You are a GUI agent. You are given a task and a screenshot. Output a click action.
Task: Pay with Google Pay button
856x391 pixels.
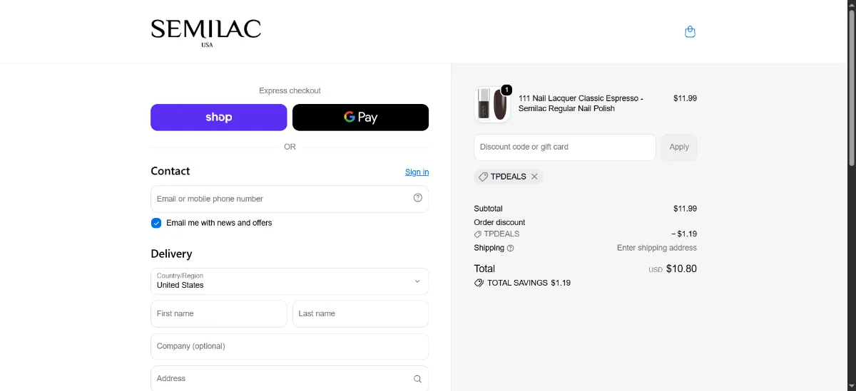(360, 118)
